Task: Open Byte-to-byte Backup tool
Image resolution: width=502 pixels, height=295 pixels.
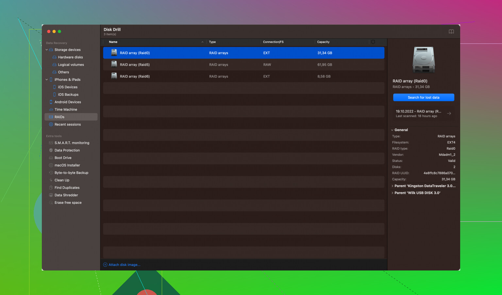Action: coord(71,173)
